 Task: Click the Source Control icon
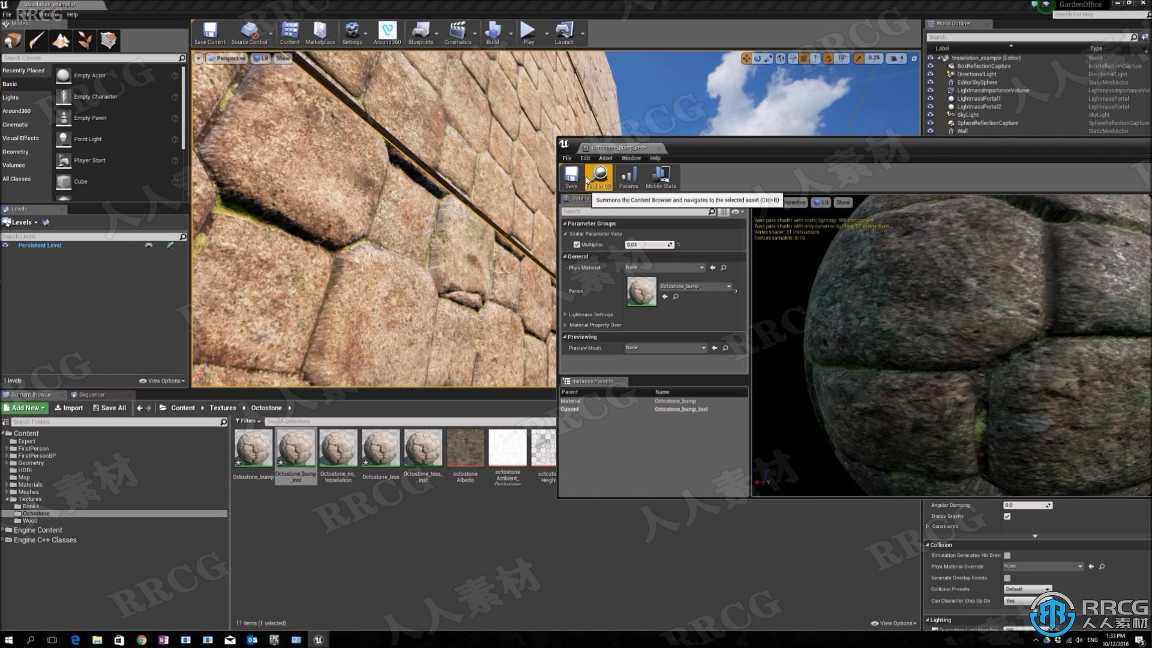coord(249,32)
